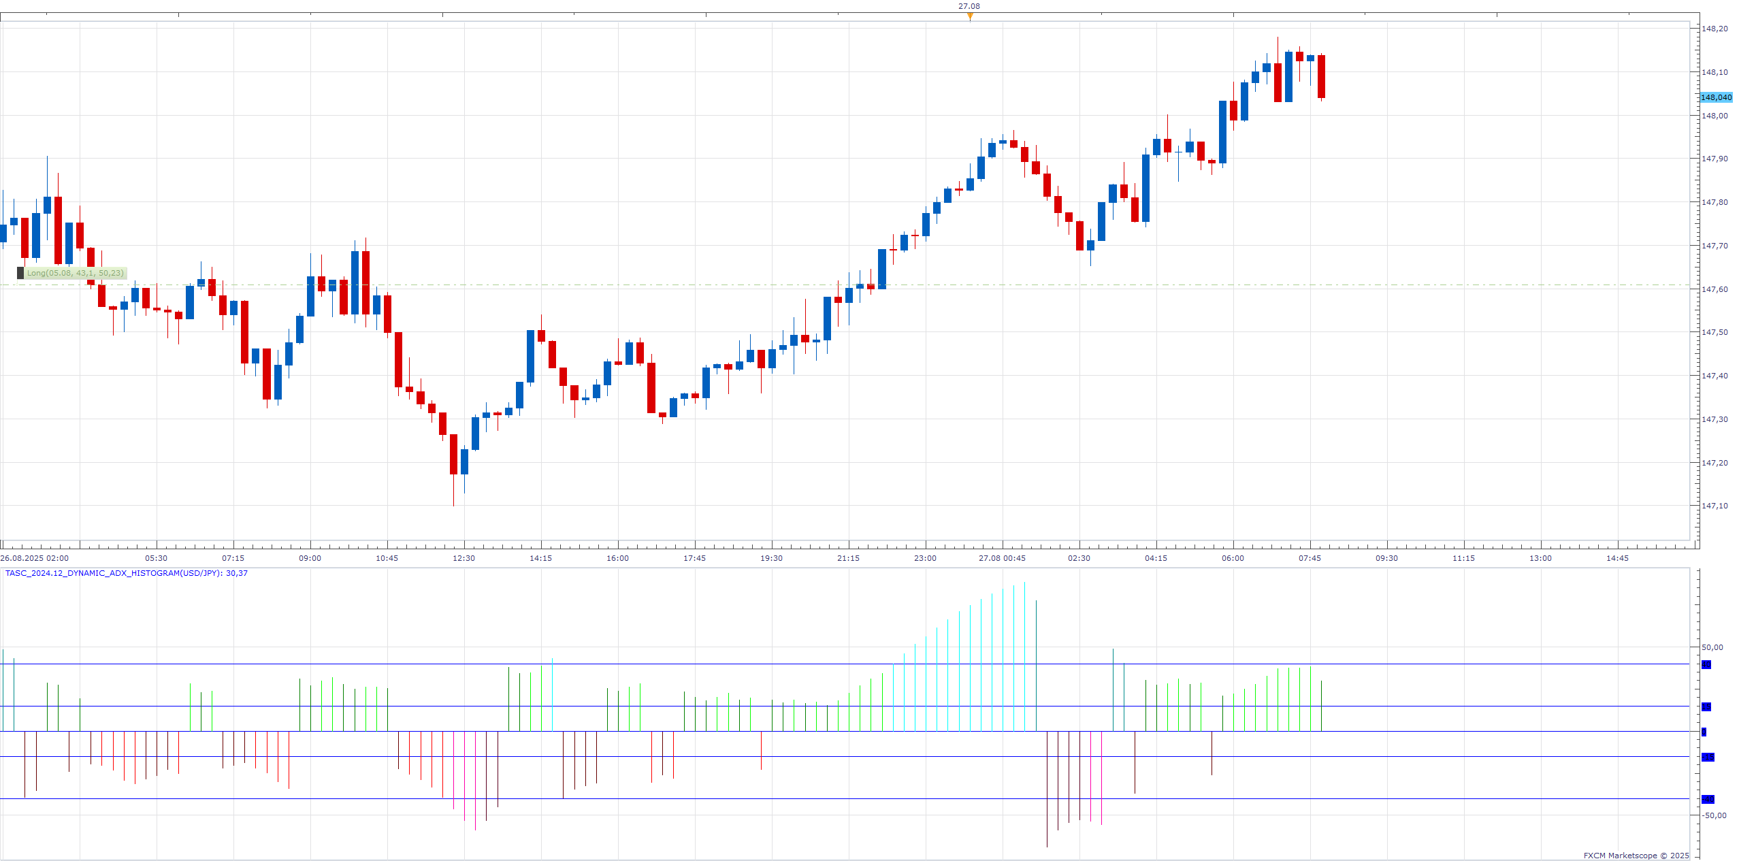Select the current price tag 148,040
Image resolution: width=1739 pixels, height=861 pixels.
point(1716,97)
